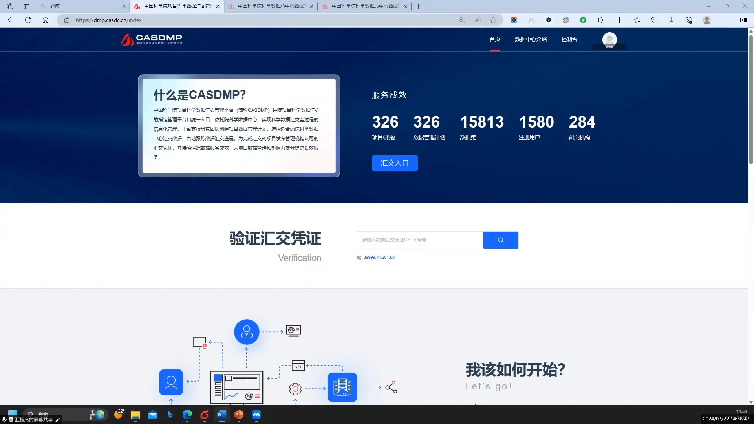This screenshot has height=424, width=754.
Task: Click the page vertical scrollbar thumb
Action: 751,99
